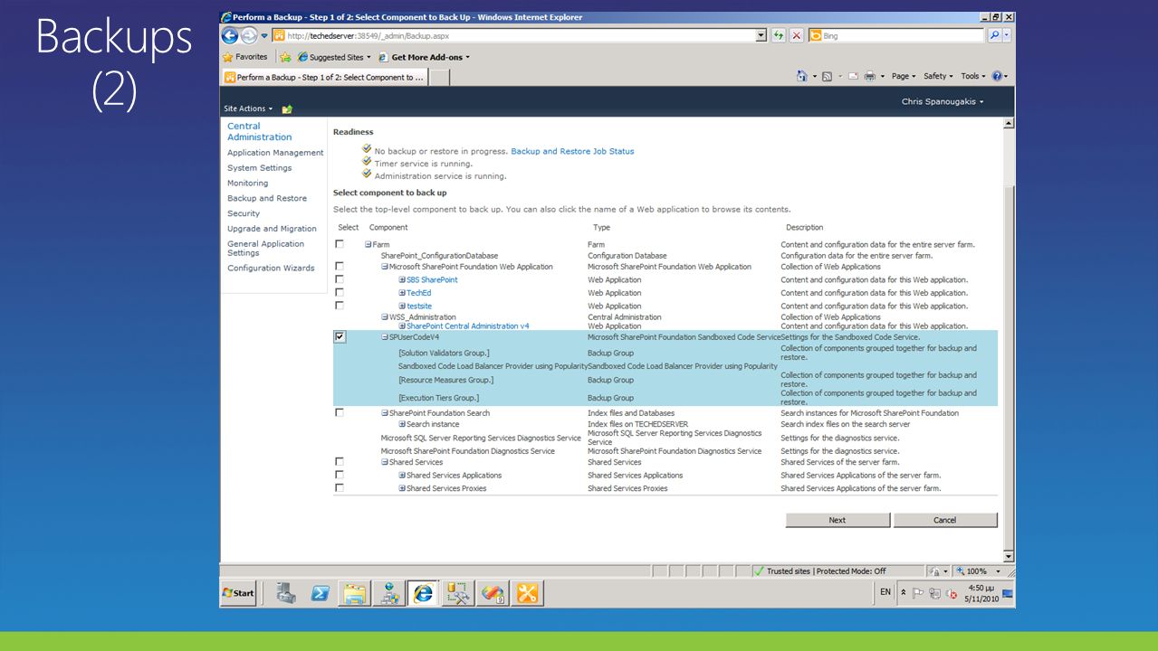
Task: Check the Shared Services checkbox
Action: click(340, 461)
